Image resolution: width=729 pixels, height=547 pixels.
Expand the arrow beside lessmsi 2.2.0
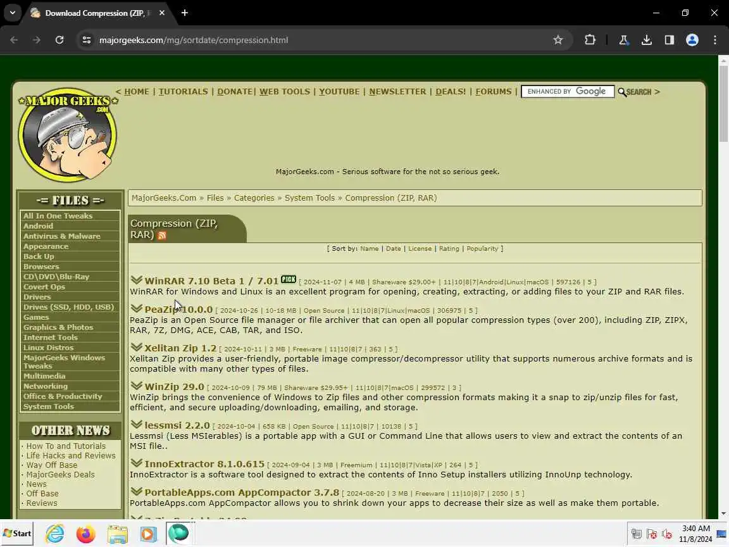pos(136,424)
